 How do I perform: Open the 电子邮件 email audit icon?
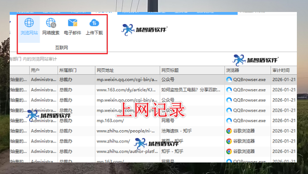(x=72, y=27)
